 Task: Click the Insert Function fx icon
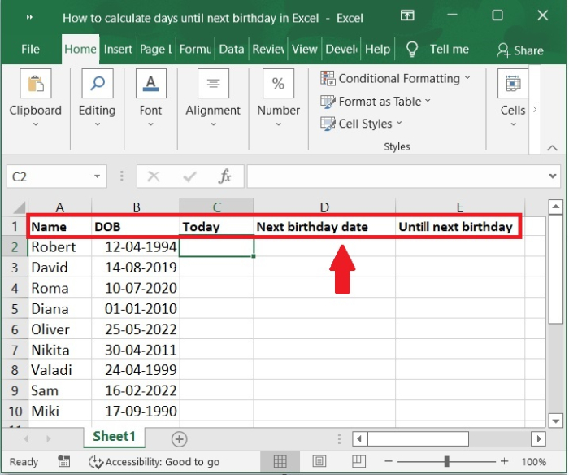click(225, 176)
